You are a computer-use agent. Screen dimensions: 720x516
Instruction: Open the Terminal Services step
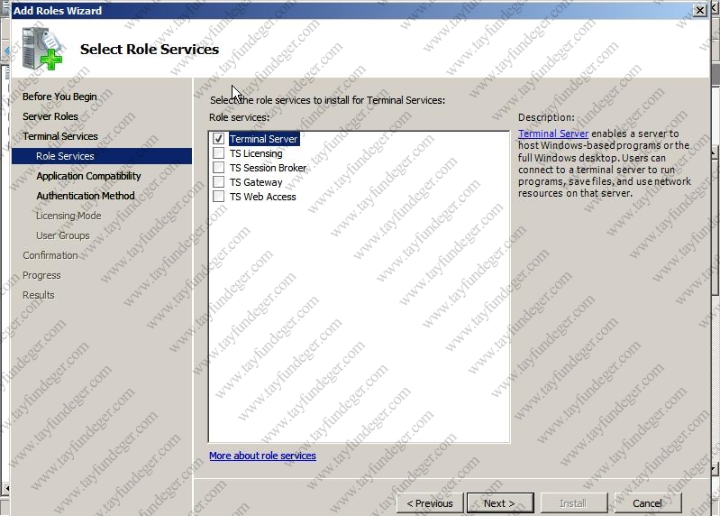[60, 136]
